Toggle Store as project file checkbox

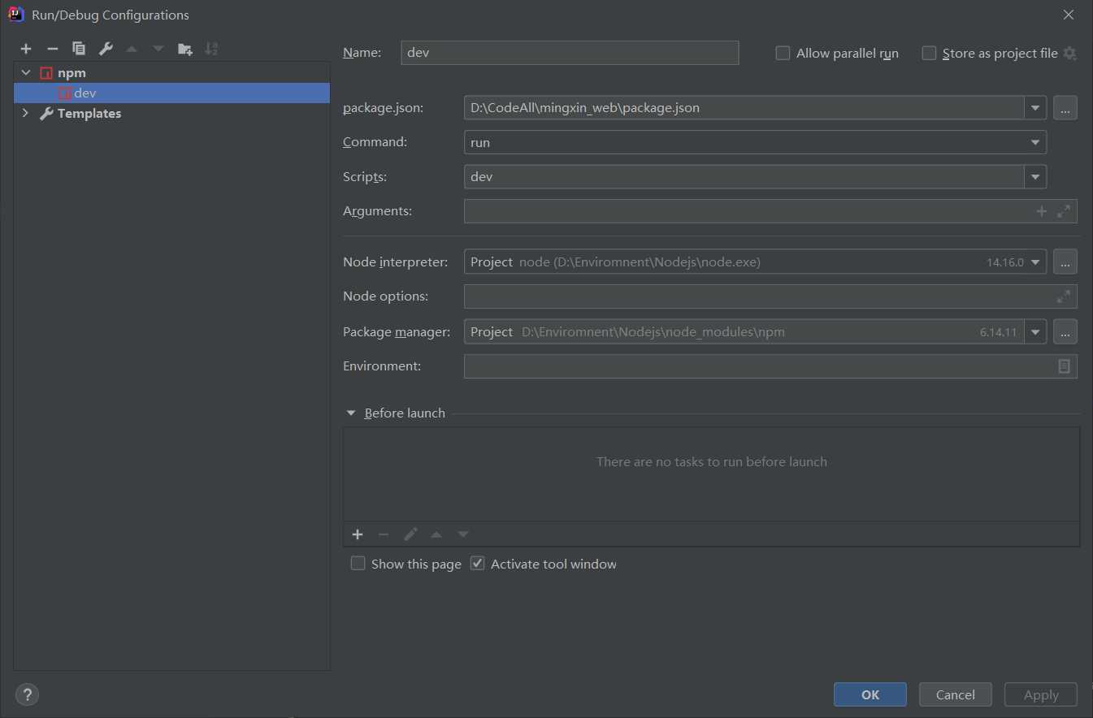coord(930,54)
